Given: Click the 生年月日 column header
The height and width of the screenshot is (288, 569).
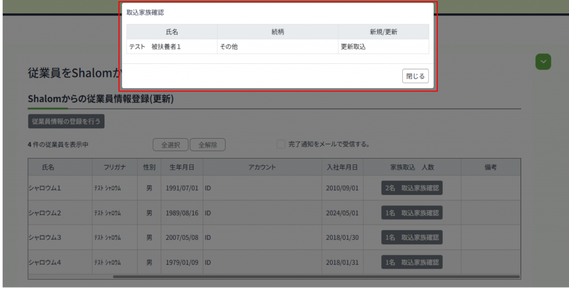Looking at the screenshot, I should point(182,167).
